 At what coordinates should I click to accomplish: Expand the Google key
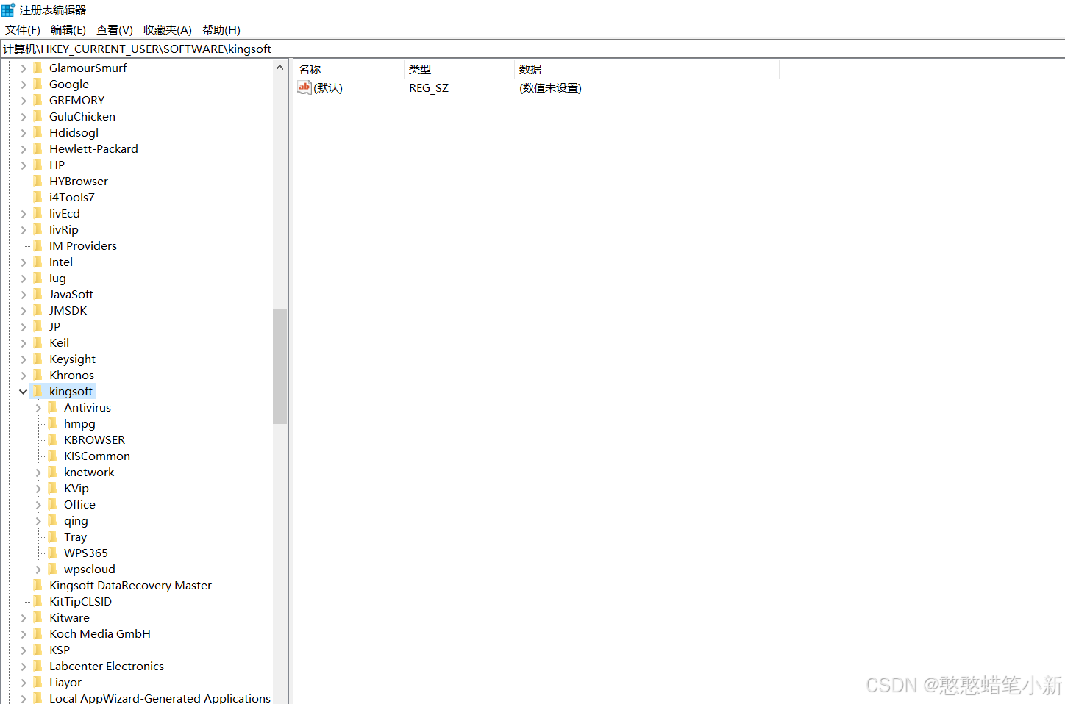tap(24, 85)
